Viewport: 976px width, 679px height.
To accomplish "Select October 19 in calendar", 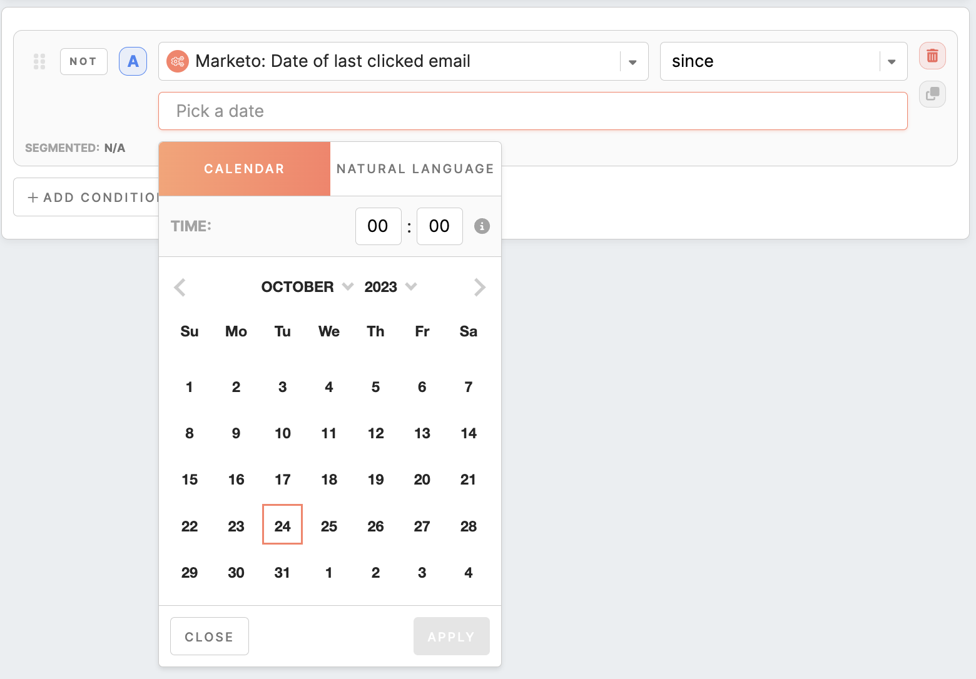I will coord(376,480).
